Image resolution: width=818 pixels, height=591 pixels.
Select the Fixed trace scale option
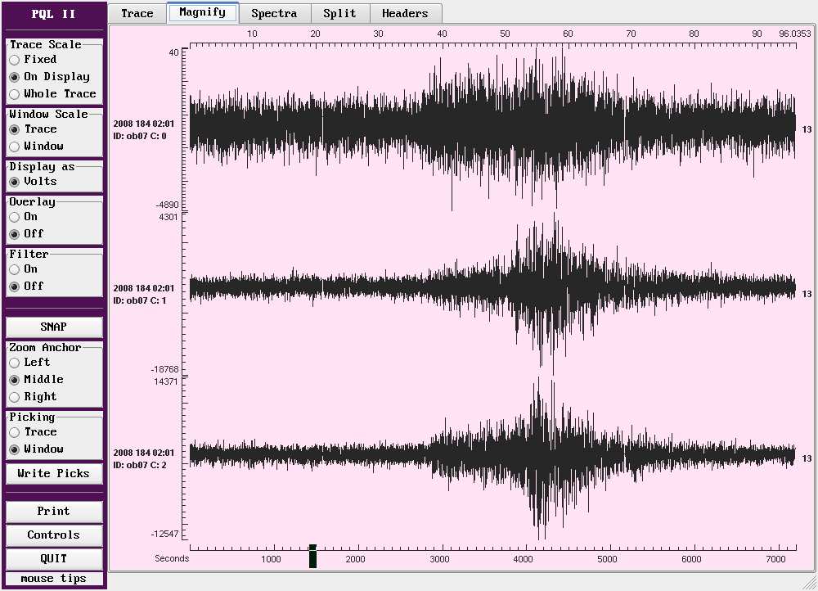(15, 60)
